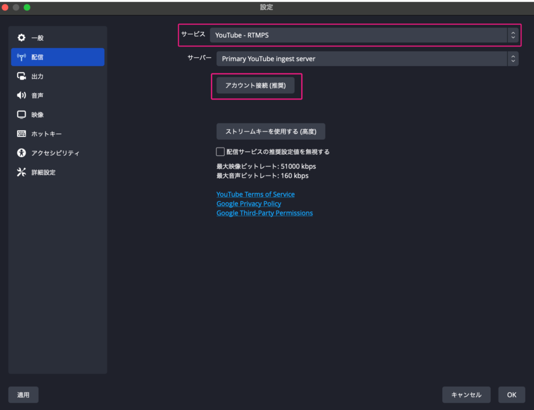Open the サービス dropdown showing YouTube - RTMPS

coord(363,35)
